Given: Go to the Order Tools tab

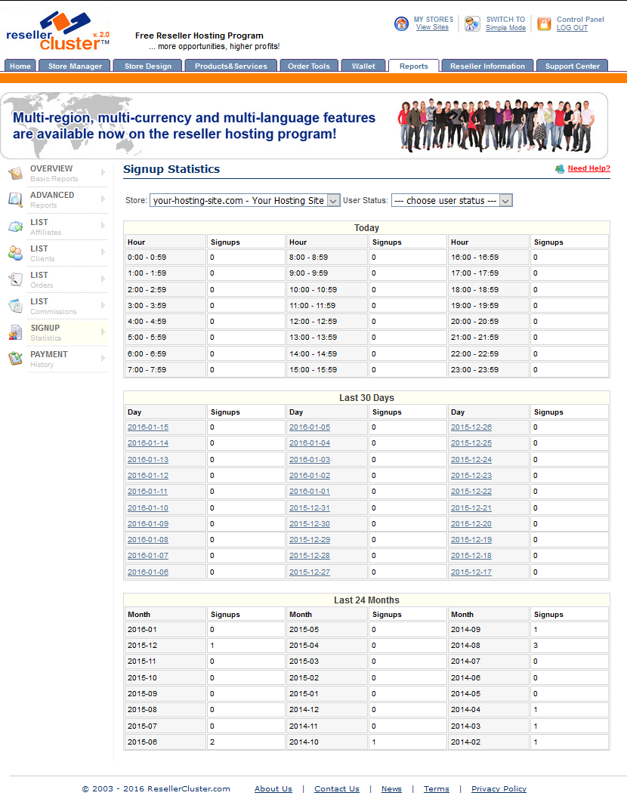Looking at the screenshot, I should (309, 66).
